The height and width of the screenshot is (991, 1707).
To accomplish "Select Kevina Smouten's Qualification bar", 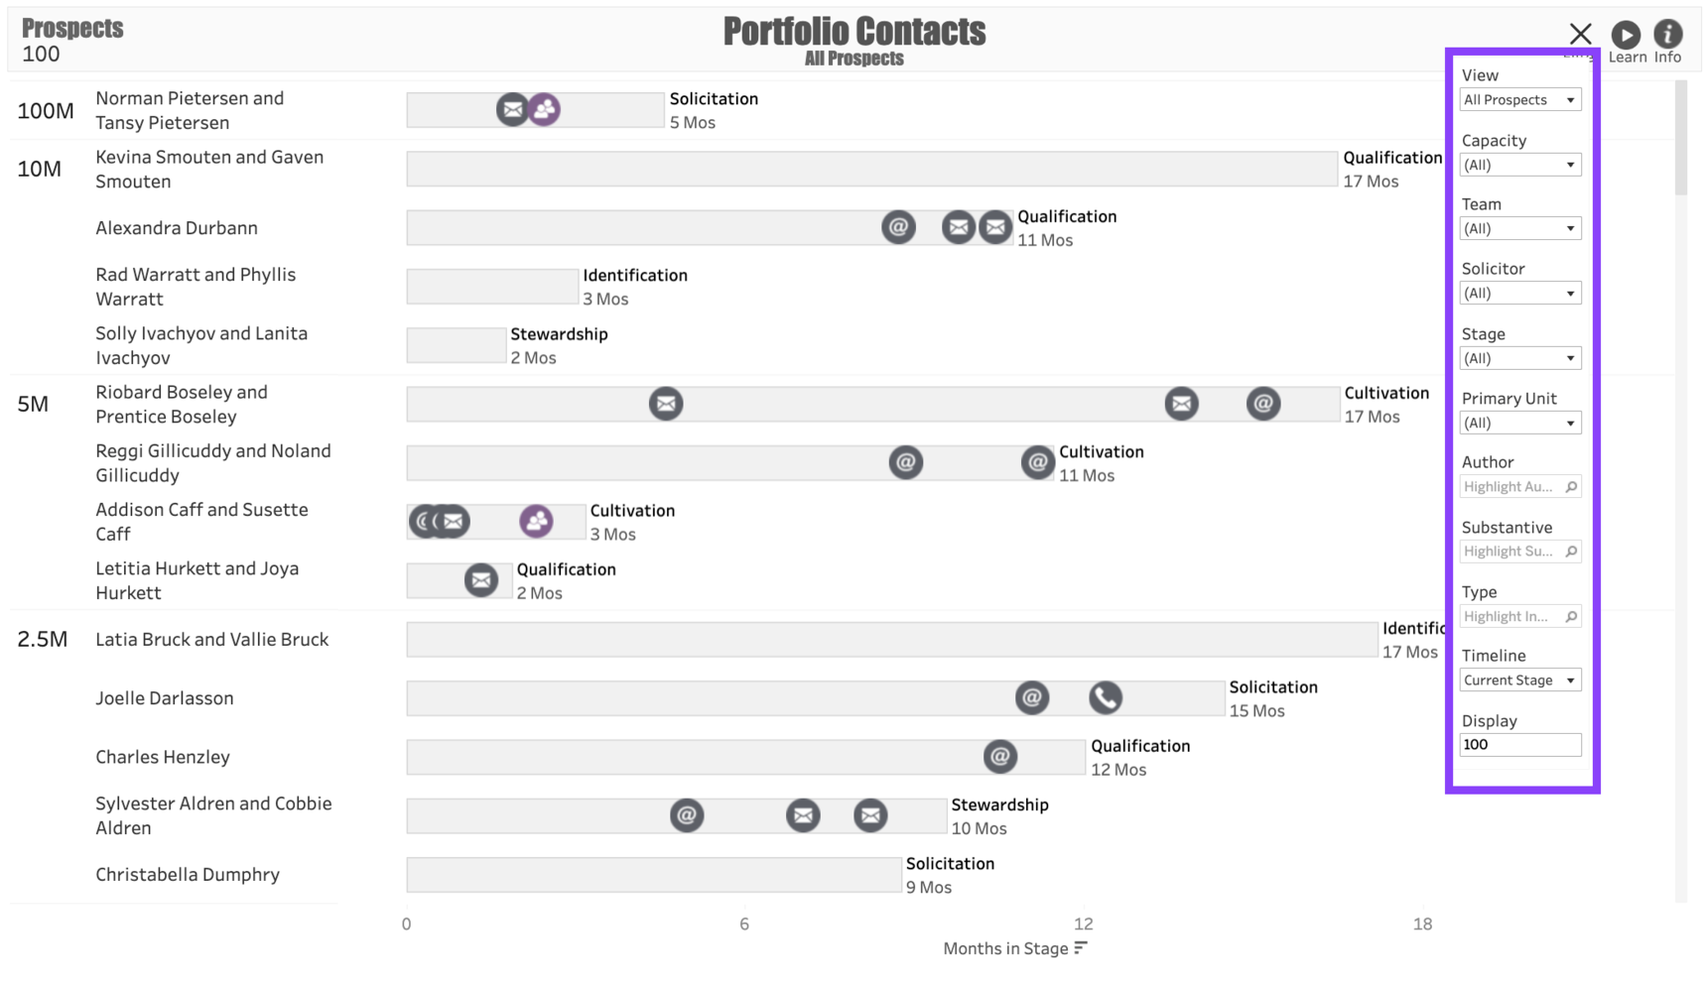I will pos(871,170).
